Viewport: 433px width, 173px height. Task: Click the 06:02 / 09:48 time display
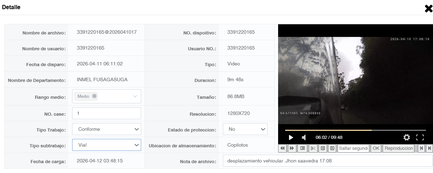tap(329, 137)
